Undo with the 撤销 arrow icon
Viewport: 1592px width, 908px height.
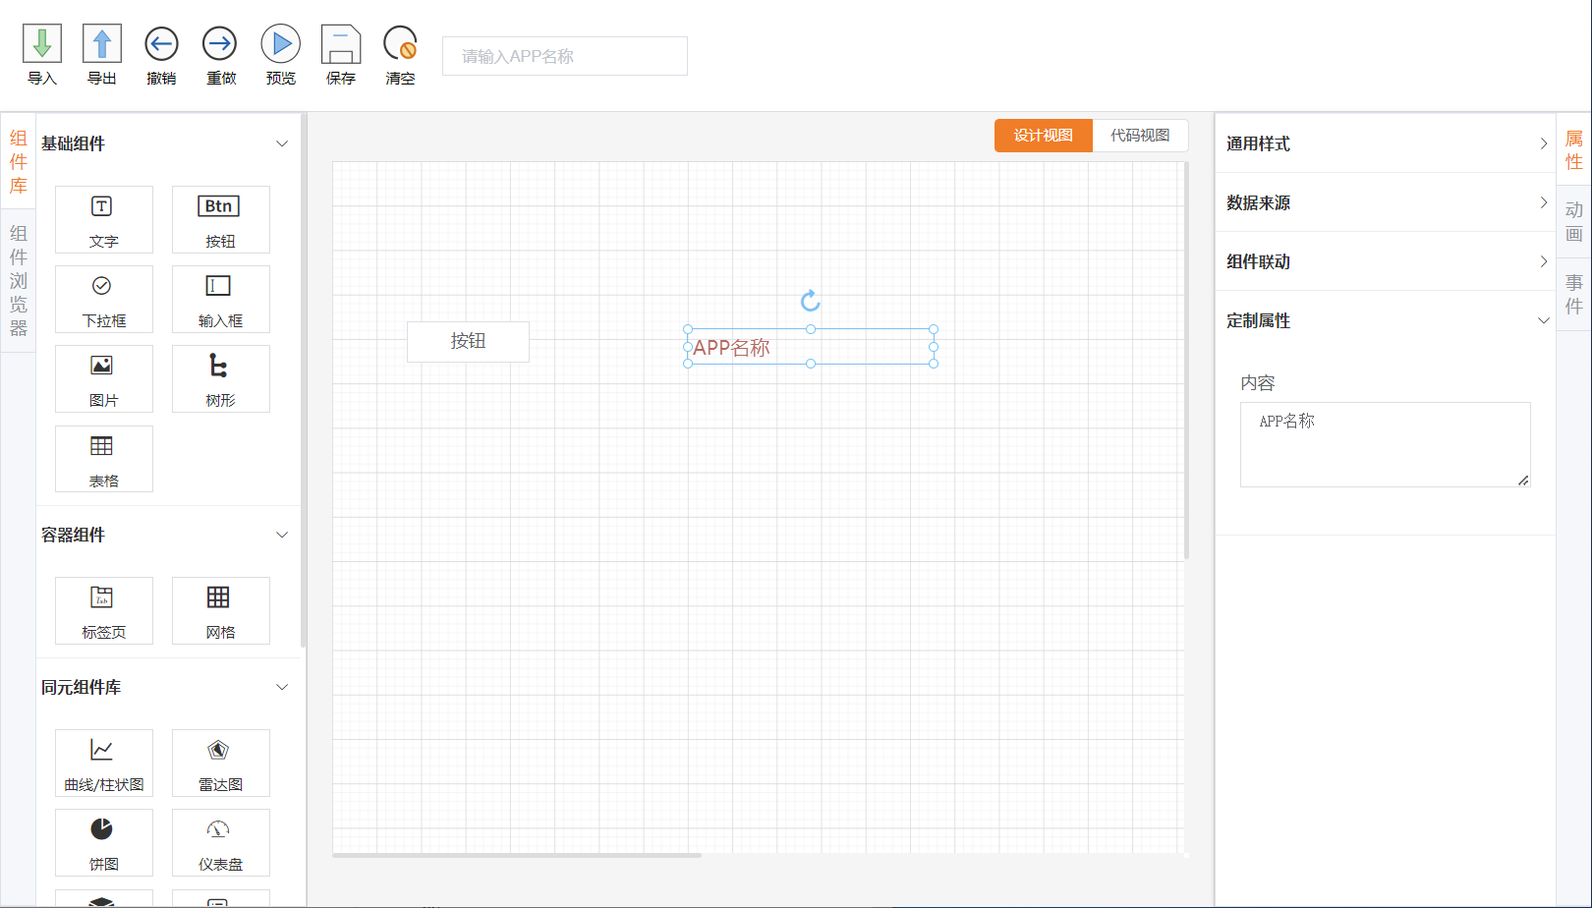pyautogui.click(x=161, y=44)
